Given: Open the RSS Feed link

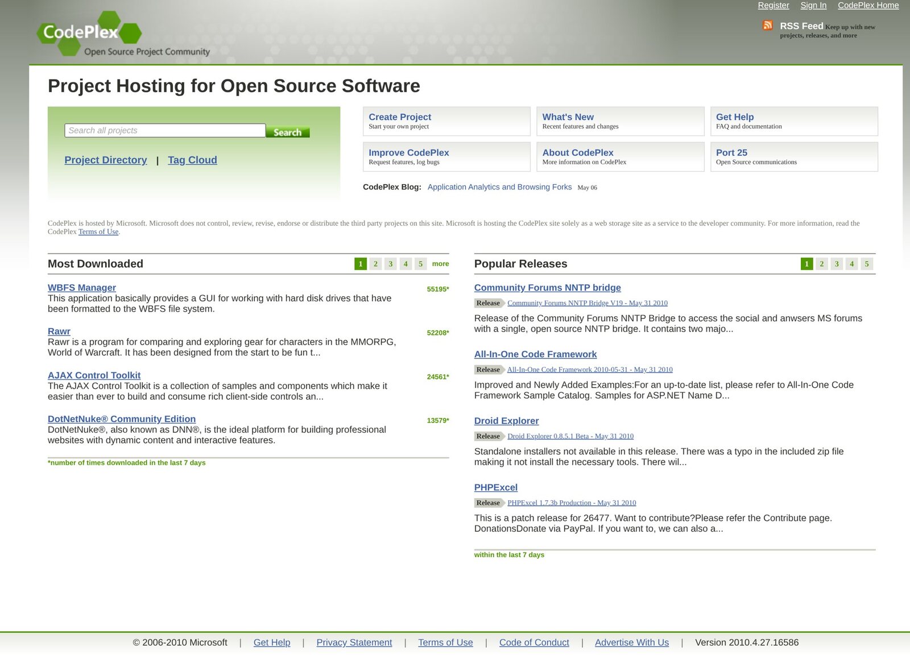Looking at the screenshot, I should point(801,26).
